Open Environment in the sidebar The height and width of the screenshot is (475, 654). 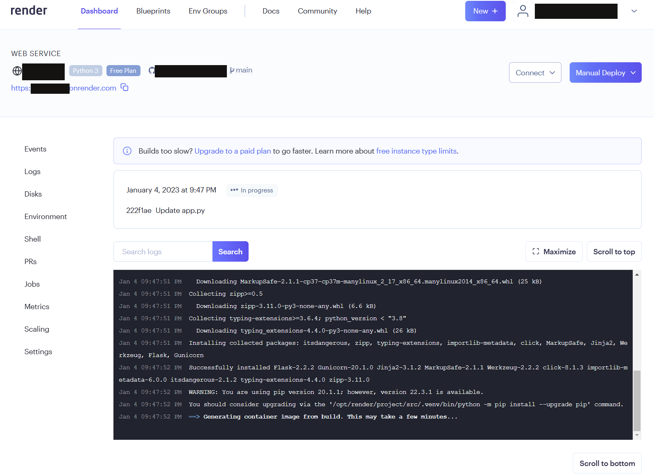tap(45, 217)
